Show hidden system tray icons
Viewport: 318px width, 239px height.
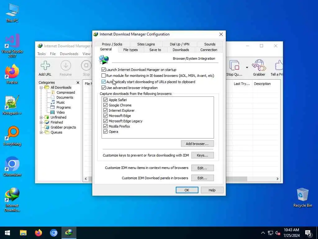coord(263,233)
